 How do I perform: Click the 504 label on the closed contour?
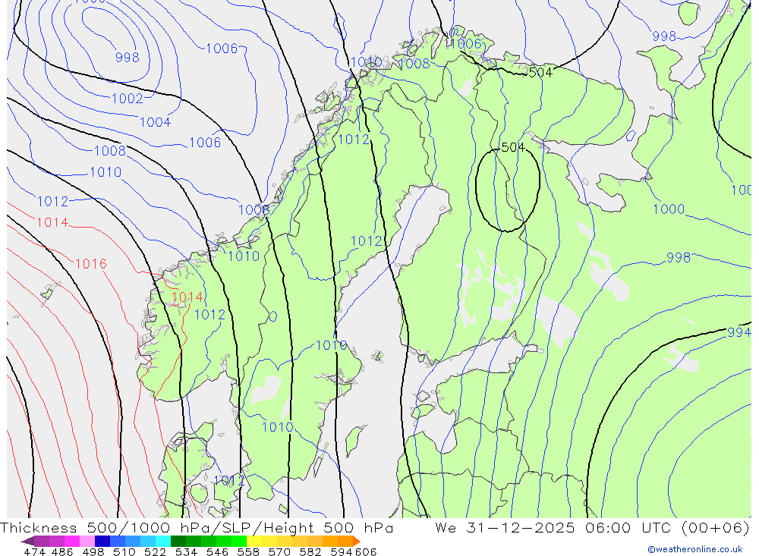[512, 147]
